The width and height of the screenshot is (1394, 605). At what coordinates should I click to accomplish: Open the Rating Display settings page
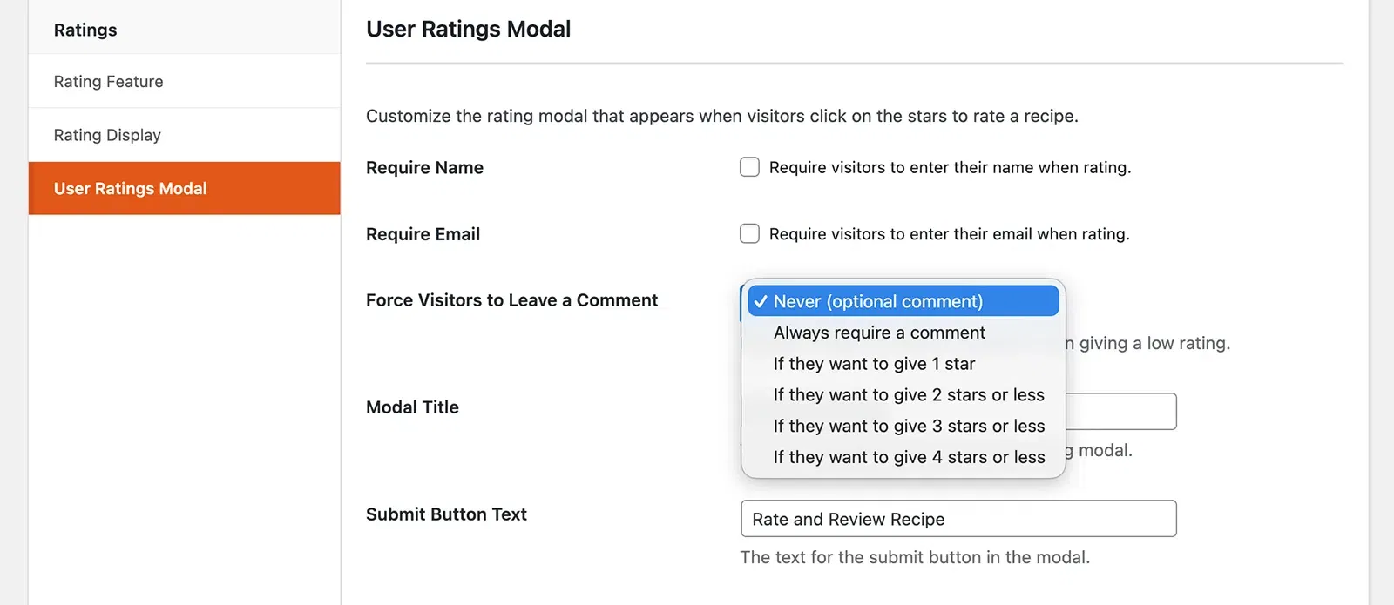(x=106, y=135)
